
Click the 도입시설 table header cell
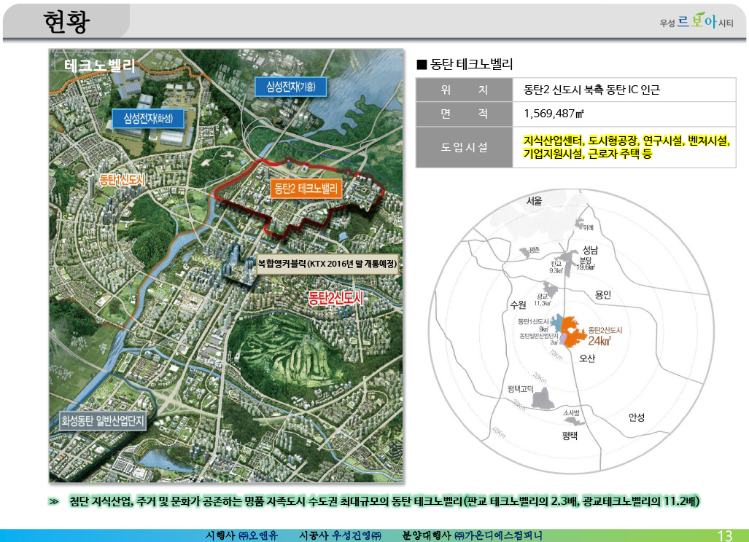tap(464, 147)
